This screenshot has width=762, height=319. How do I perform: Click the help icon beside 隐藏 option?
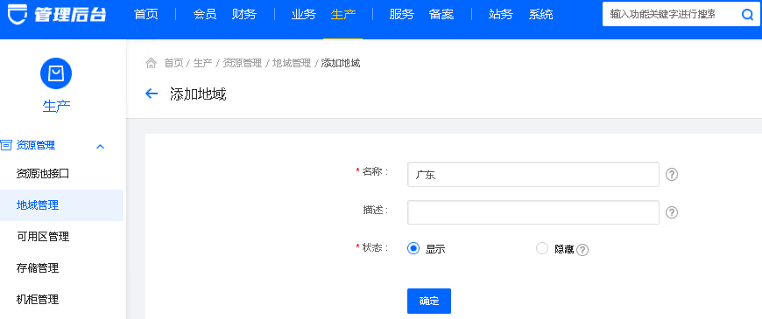tap(582, 250)
